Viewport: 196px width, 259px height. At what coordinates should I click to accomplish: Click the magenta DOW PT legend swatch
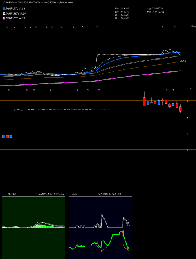pos(4,18)
